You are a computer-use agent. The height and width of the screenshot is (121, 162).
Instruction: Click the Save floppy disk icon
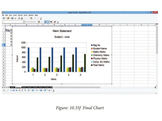pyautogui.click(x=12, y=18)
